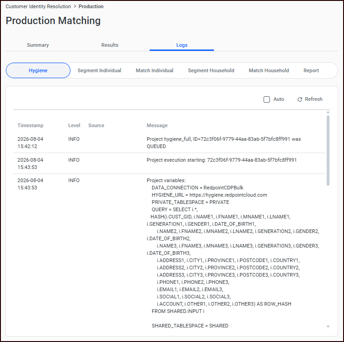Switch to Match Household logs

[269, 70]
